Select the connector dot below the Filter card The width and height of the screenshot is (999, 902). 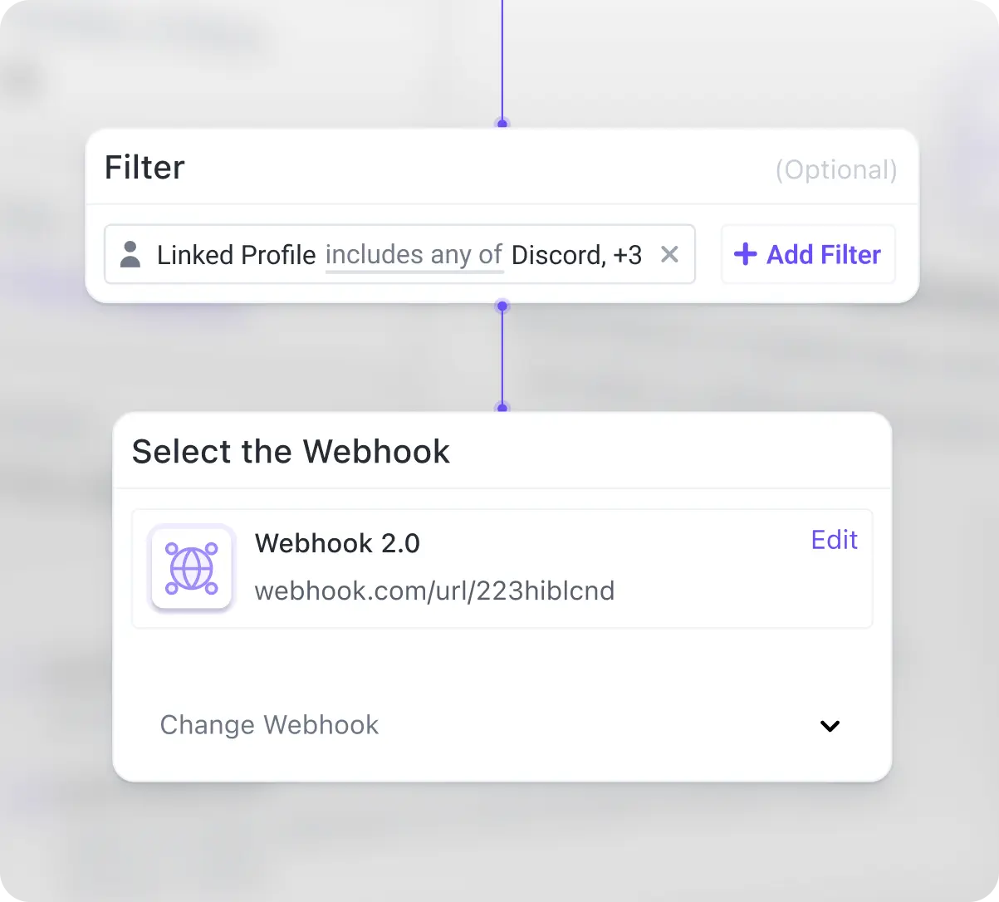502,306
